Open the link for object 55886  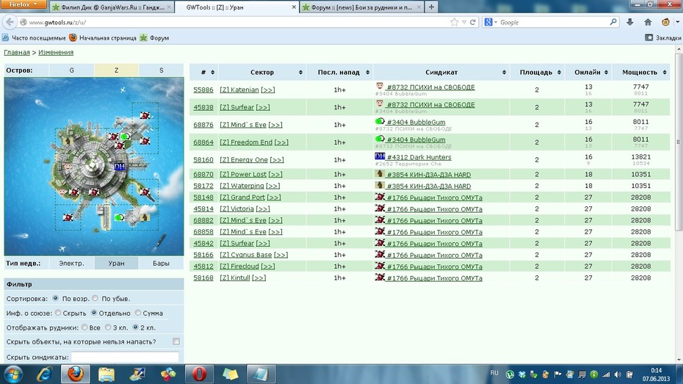203,90
